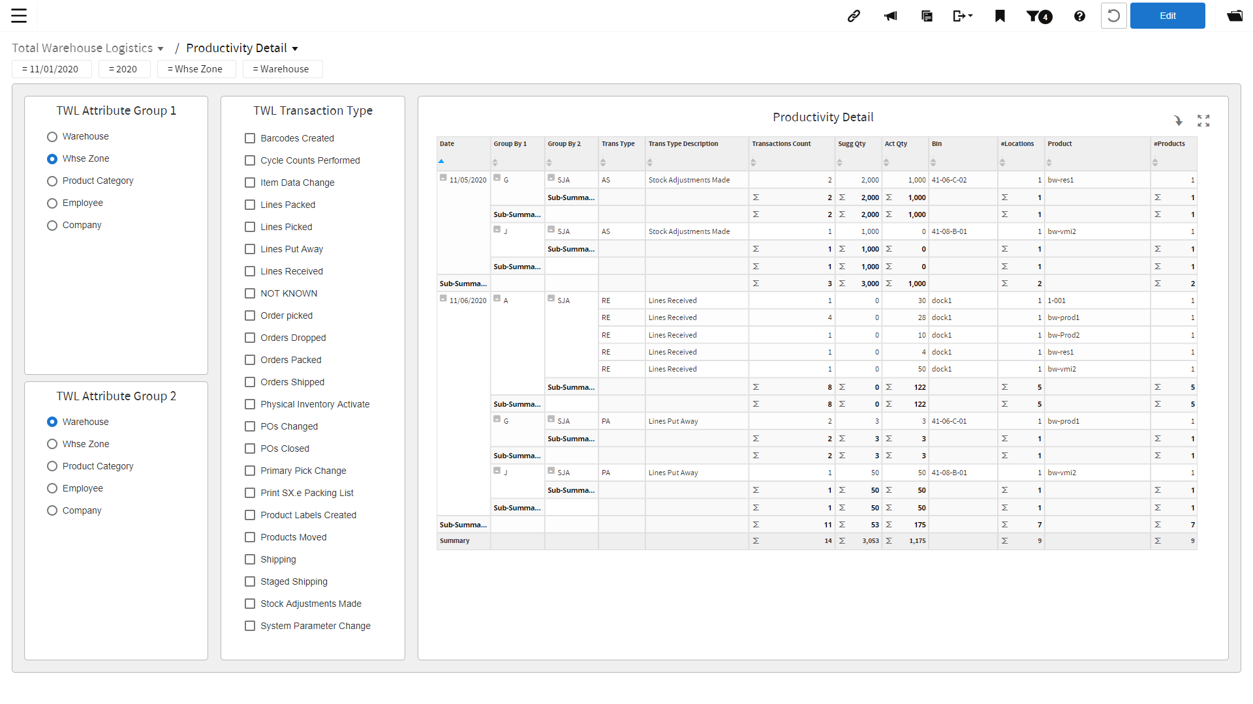Image resolution: width=1253 pixels, height=704 pixels.
Task: Click the hamburger menu icon
Action: coord(19,16)
